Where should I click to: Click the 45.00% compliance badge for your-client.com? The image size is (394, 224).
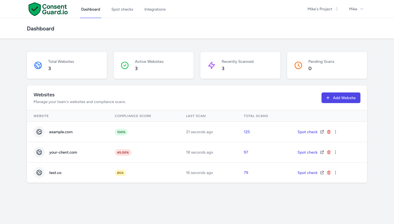[123, 152]
